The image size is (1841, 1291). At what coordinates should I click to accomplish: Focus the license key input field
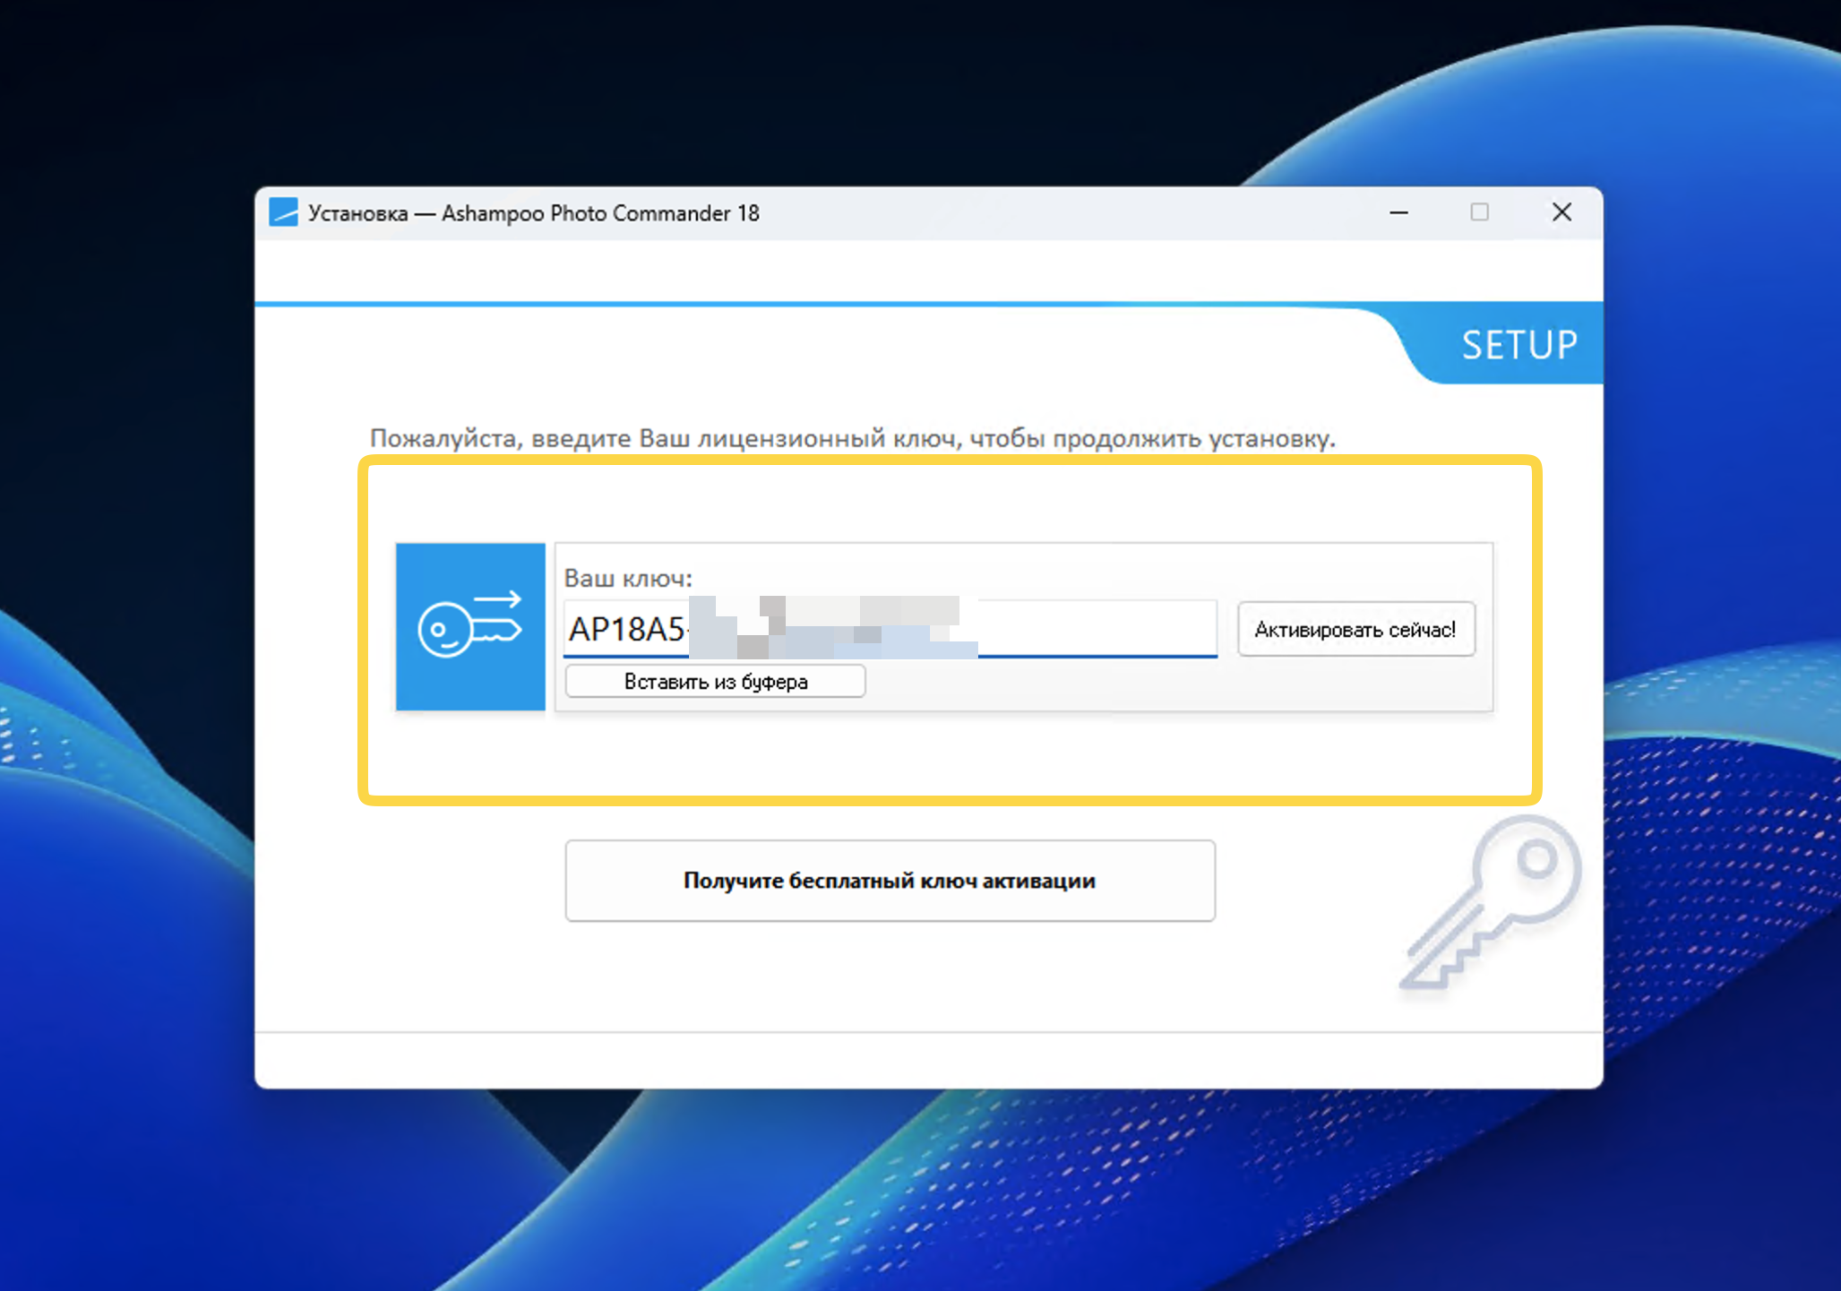click(890, 629)
